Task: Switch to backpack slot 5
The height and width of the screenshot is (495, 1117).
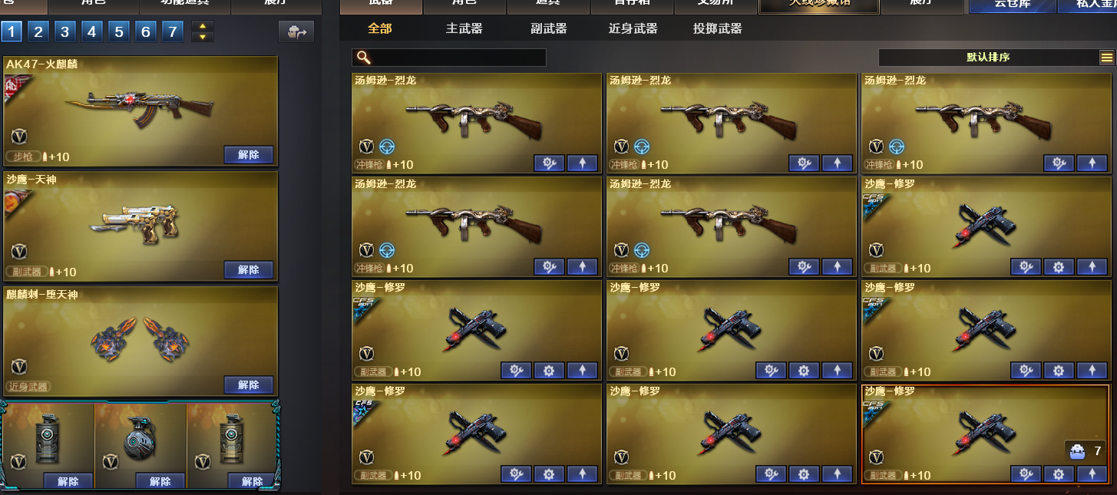Action: [118, 31]
